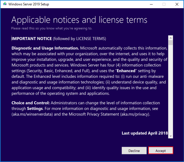Click the license text scrollbar thumb
This screenshot has width=184, height=162.
point(171,43)
